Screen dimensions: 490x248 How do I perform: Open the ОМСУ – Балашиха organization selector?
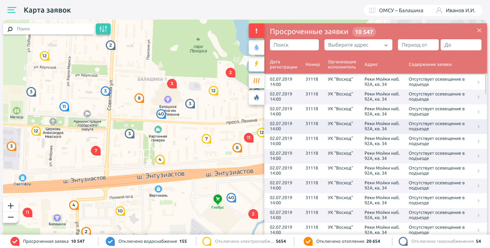(397, 10)
